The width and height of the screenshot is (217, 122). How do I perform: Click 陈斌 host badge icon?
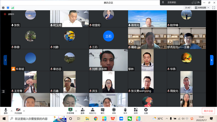[x=13, y=69]
